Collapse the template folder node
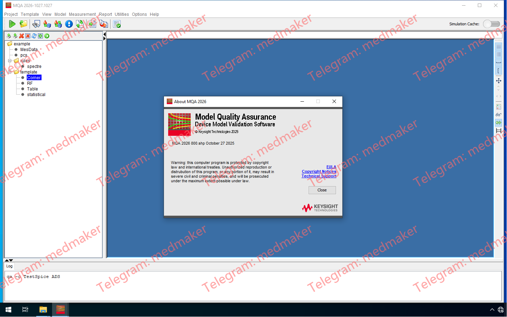Image resolution: width=507 pixels, height=317 pixels. click(x=10, y=72)
